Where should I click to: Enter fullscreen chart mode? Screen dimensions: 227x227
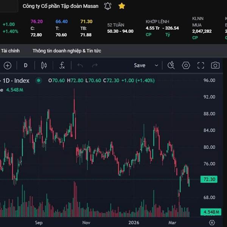coord(201,65)
